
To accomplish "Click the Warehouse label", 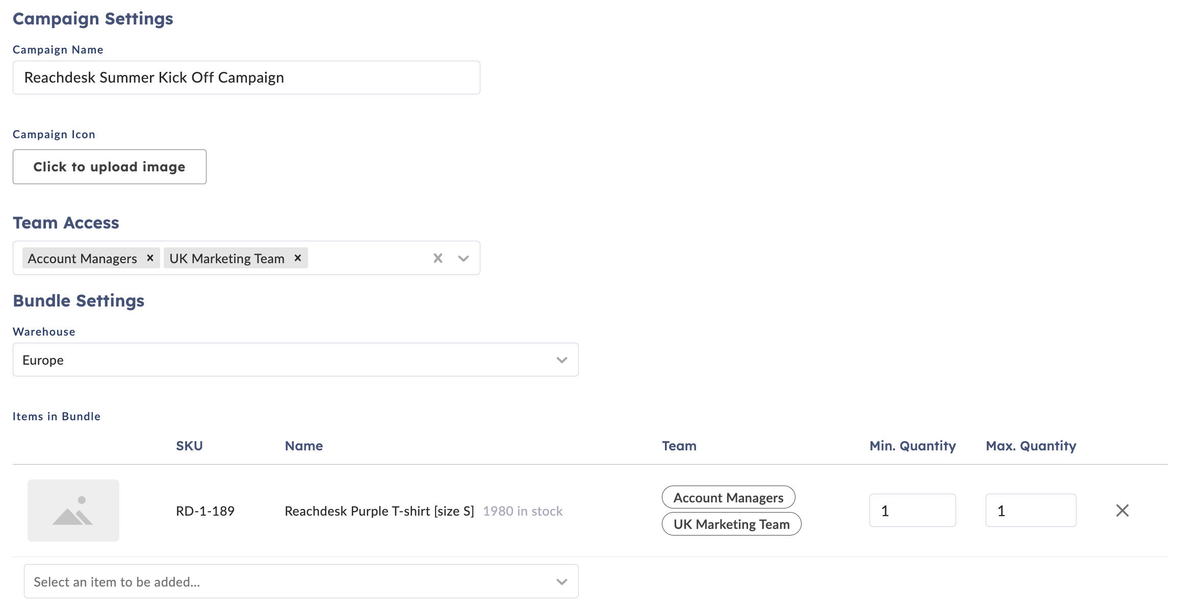I will pyautogui.click(x=44, y=332).
